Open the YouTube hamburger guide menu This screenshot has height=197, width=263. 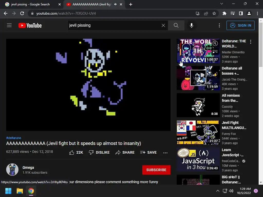9,25
